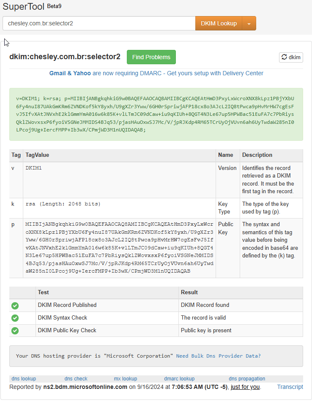The width and height of the screenshot is (312, 402).
Task: Open Need Bulk Dns Provider Data link
Action: pyautogui.click(x=218, y=356)
